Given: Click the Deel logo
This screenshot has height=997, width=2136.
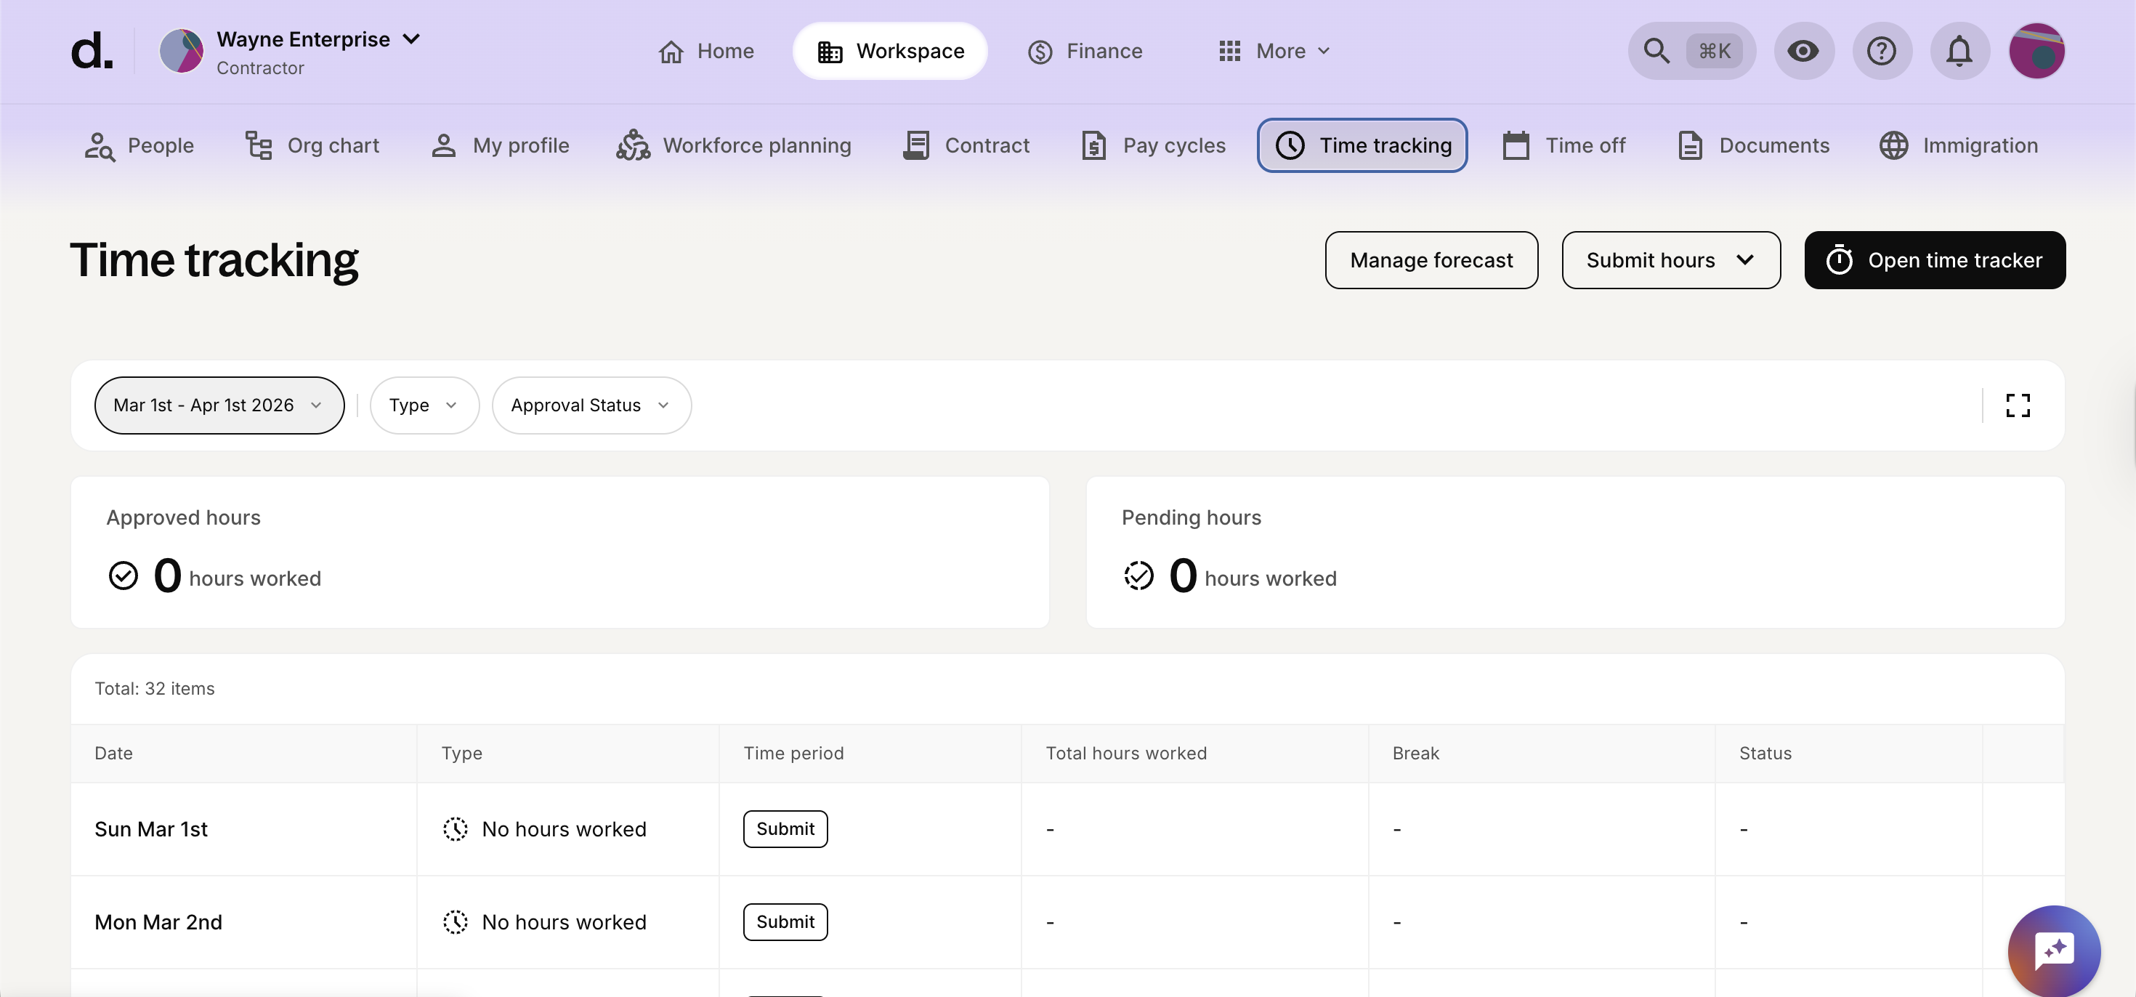Looking at the screenshot, I should 92,51.
